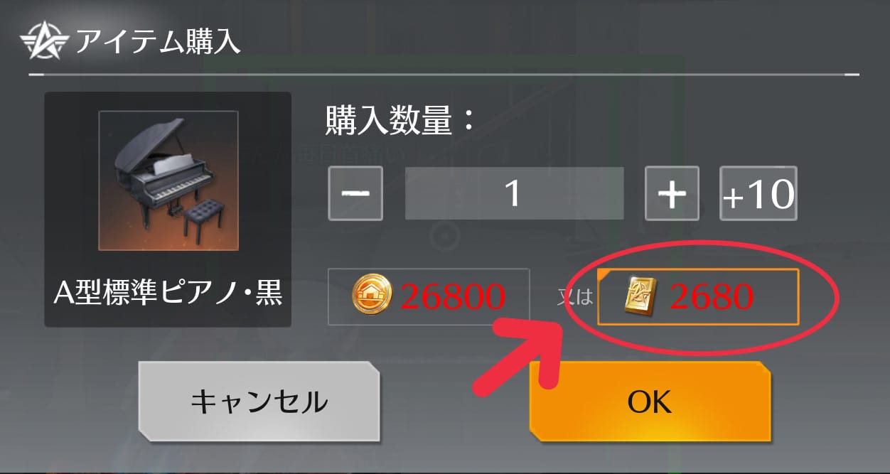Increase quantity with the plus button

coord(672,193)
